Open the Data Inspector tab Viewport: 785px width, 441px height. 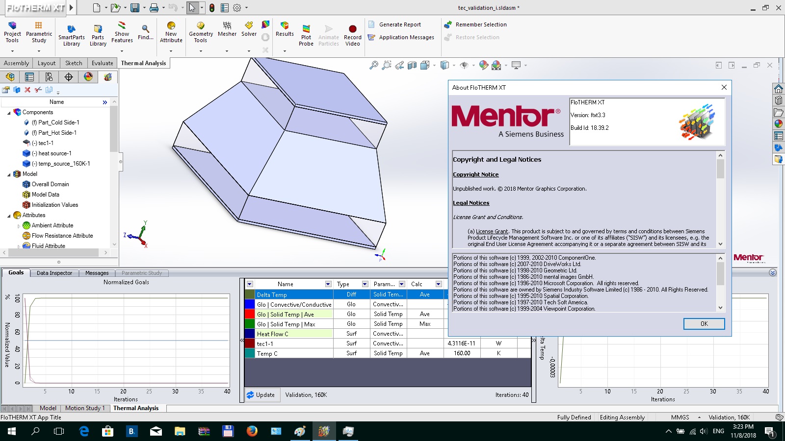pos(54,273)
